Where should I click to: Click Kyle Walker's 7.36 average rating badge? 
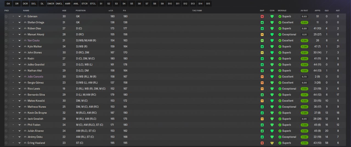[304, 46]
